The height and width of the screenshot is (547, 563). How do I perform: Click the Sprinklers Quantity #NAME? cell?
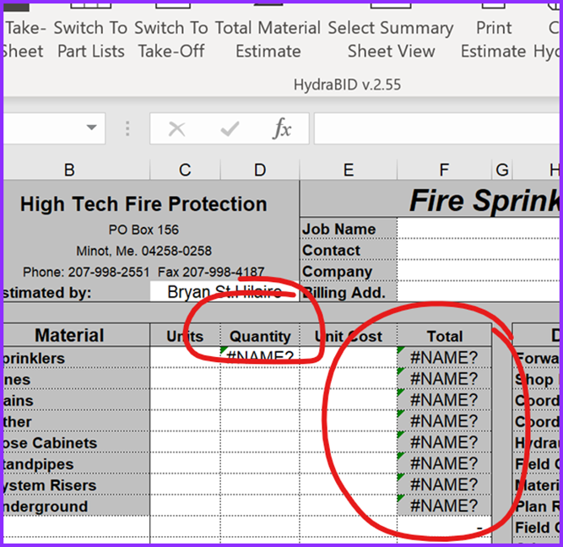[x=259, y=357]
